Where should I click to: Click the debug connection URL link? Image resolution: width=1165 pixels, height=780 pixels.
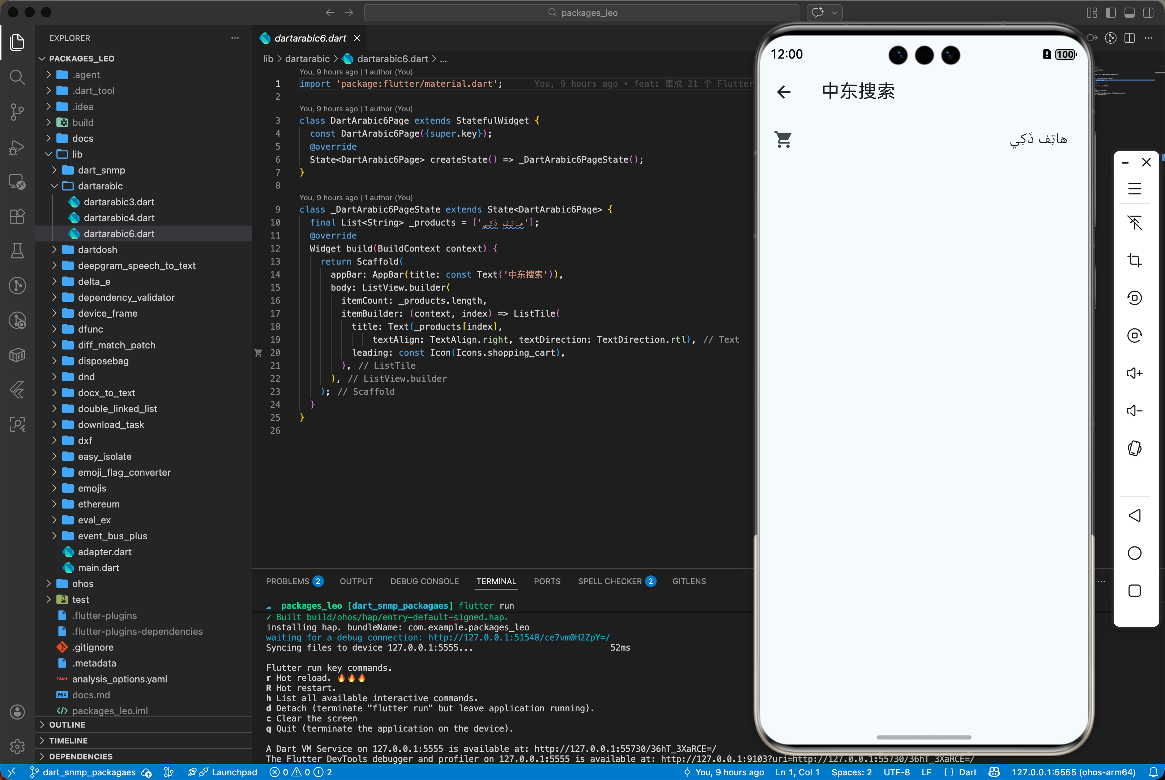point(519,637)
